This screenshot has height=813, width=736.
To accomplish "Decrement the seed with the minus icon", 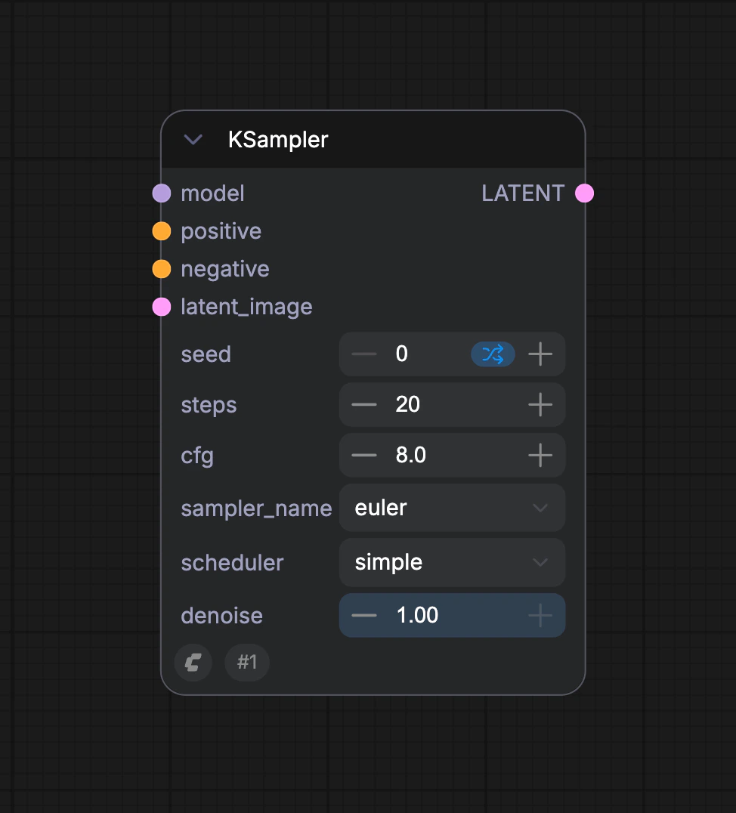I will pos(363,354).
